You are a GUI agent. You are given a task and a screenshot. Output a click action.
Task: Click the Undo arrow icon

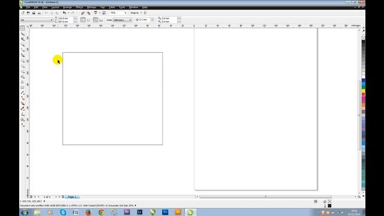[64, 13]
